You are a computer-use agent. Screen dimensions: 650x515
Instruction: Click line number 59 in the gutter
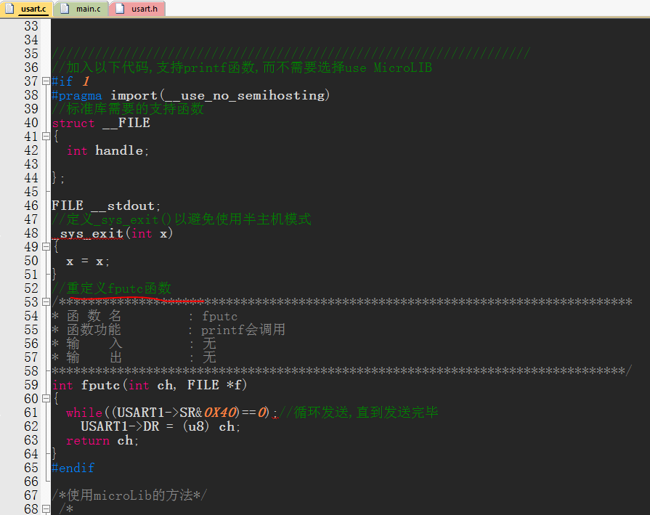tap(31, 385)
